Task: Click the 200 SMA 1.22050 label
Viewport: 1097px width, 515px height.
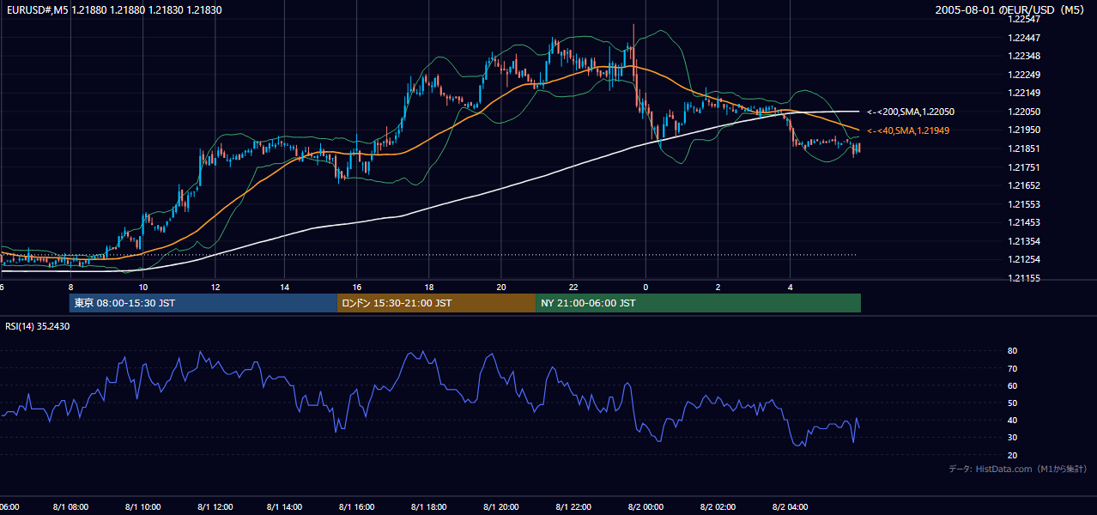Action: (911, 112)
